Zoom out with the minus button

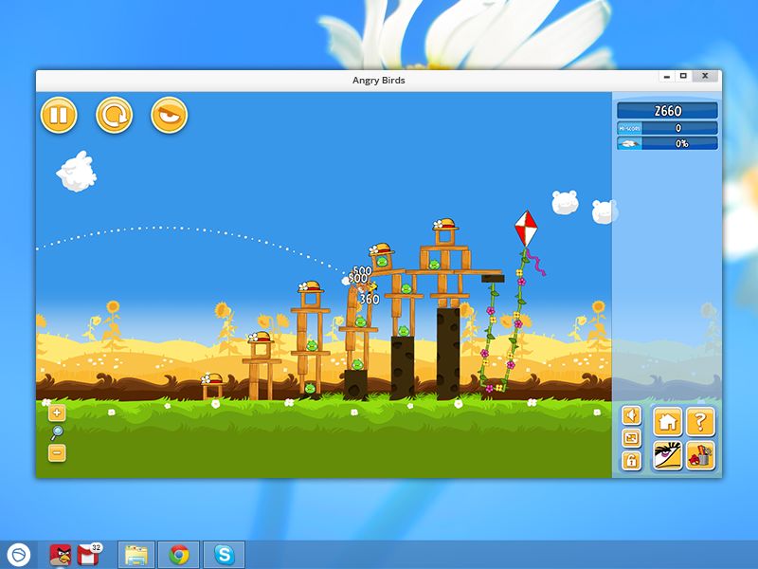[x=57, y=453]
